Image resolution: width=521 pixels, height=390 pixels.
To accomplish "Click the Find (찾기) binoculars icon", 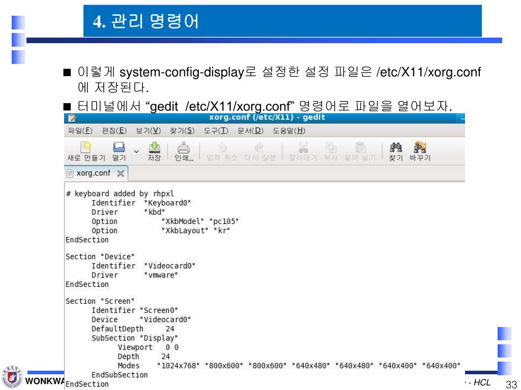I will 396,147.
